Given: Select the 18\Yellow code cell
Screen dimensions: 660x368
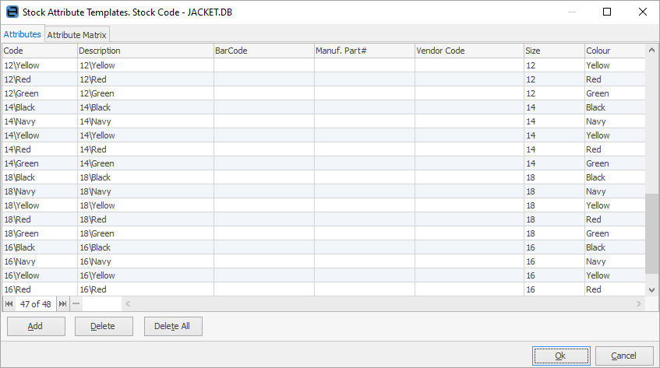Looking at the screenshot, I should [x=40, y=205].
